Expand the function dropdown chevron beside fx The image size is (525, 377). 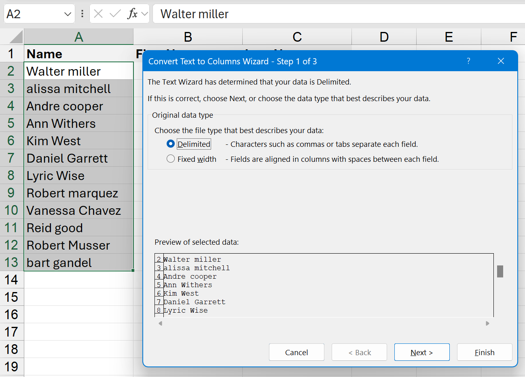pyautogui.click(x=144, y=14)
